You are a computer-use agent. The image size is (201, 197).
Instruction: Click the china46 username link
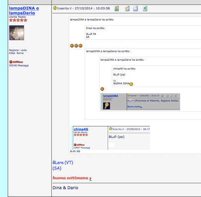81,129
